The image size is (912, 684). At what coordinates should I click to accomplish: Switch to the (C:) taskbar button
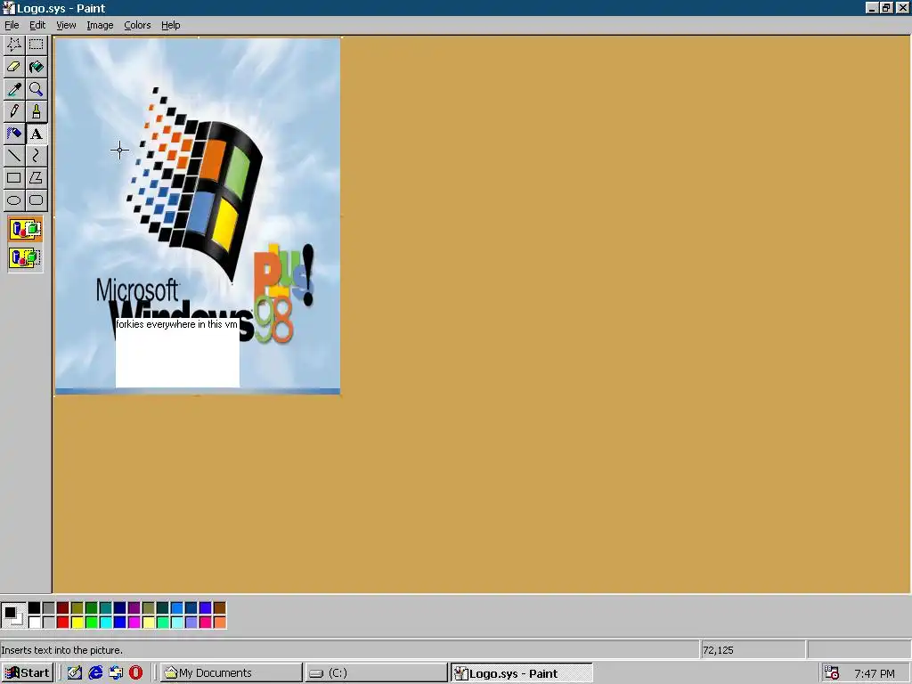tap(377, 673)
